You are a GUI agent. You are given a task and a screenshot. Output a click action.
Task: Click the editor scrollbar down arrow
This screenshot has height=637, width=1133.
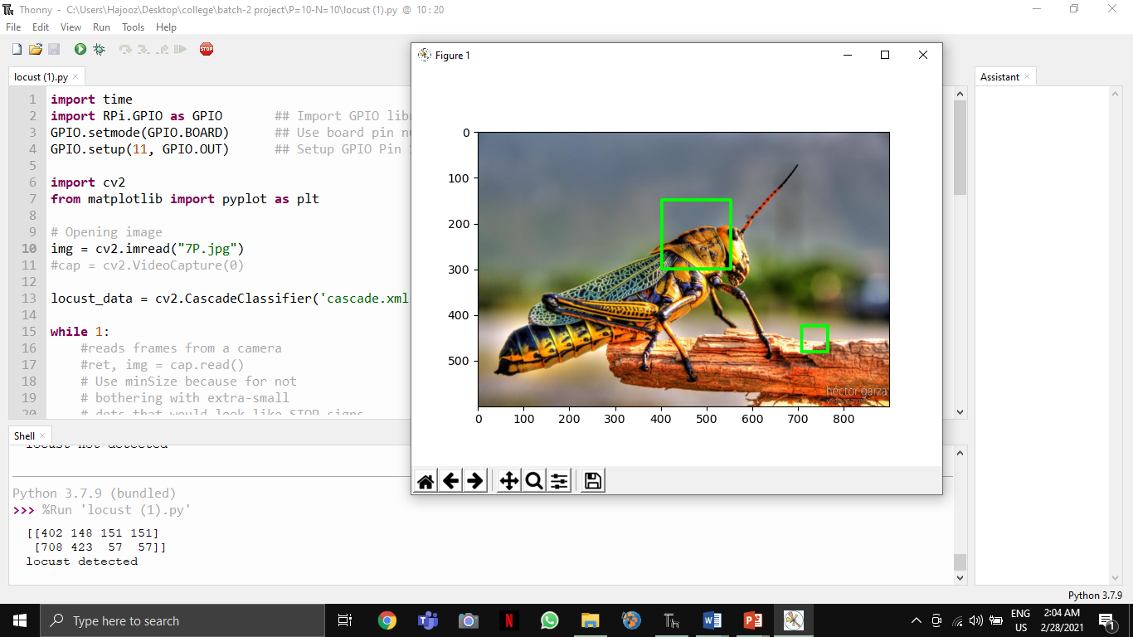959,411
